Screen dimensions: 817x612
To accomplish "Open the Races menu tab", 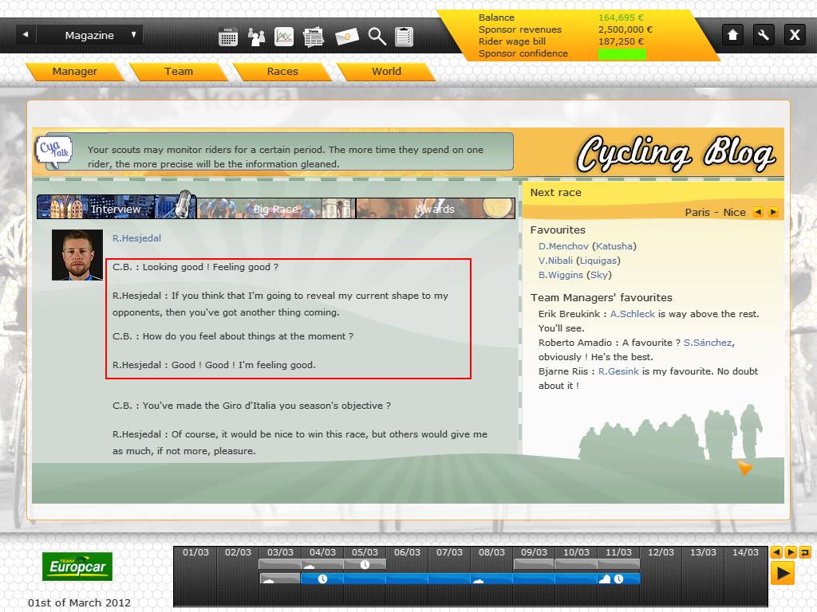I will pos(282,72).
